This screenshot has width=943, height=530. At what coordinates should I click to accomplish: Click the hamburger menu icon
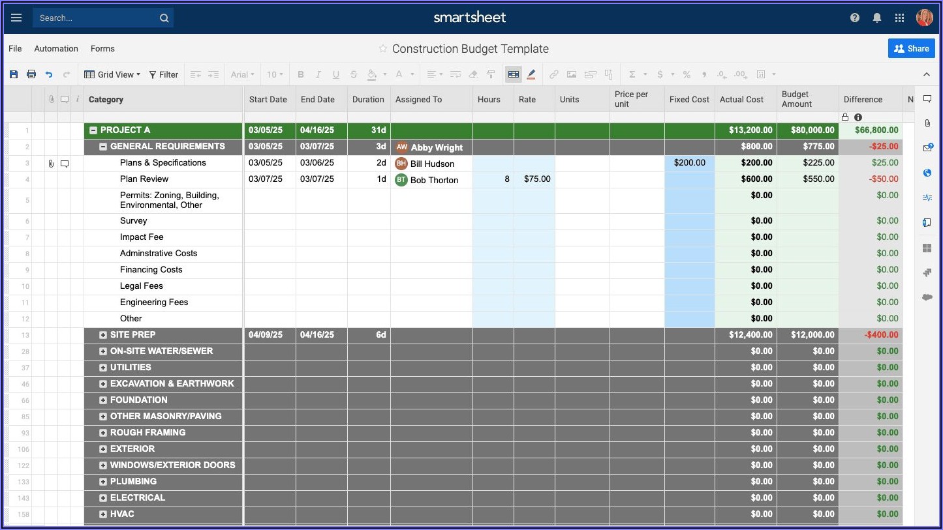click(x=16, y=18)
